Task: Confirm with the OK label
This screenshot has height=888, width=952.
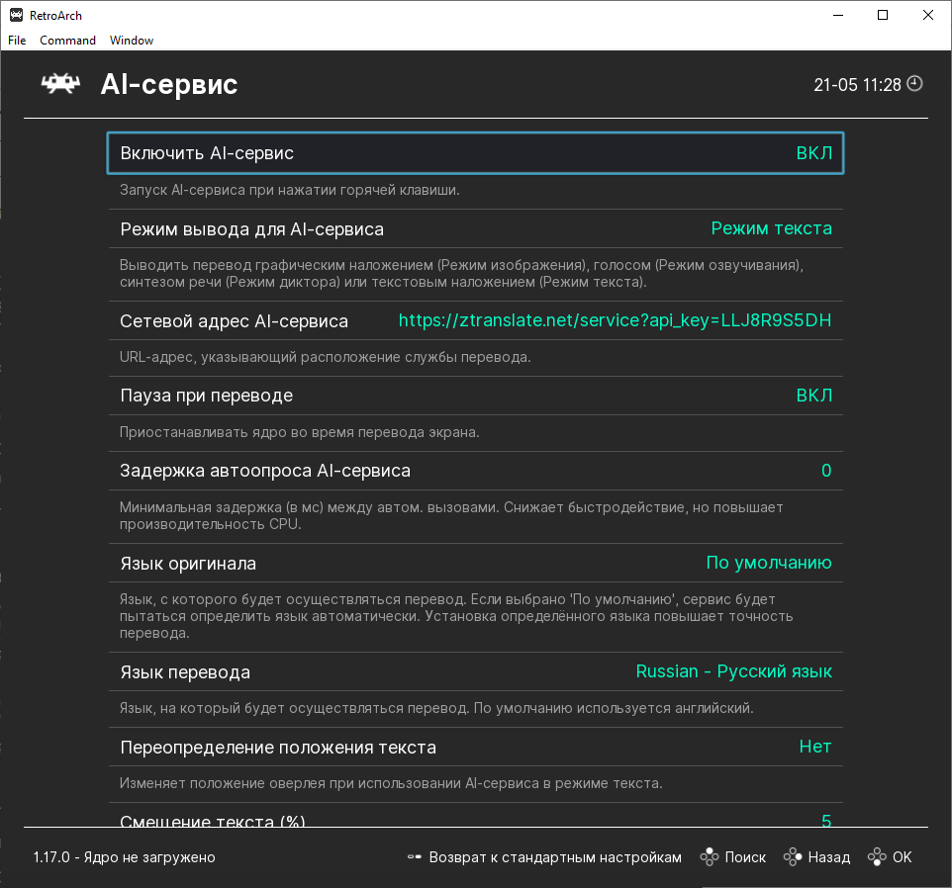Action: [x=902, y=857]
